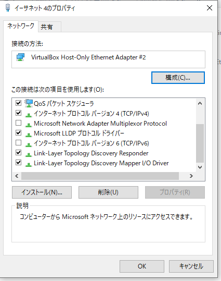Click the vertical scrollbar thumb

(x=200, y=143)
